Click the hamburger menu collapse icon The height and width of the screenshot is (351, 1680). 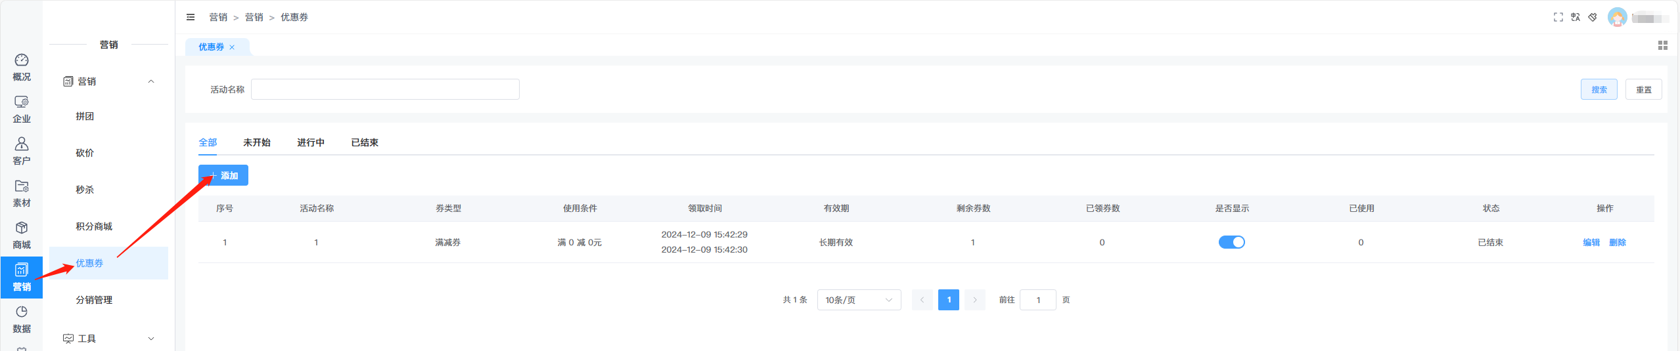click(191, 17)
